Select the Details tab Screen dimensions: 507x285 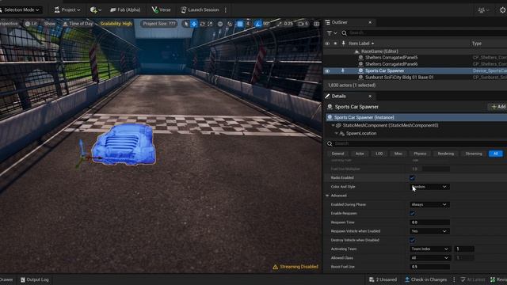(x=338, y=97)
